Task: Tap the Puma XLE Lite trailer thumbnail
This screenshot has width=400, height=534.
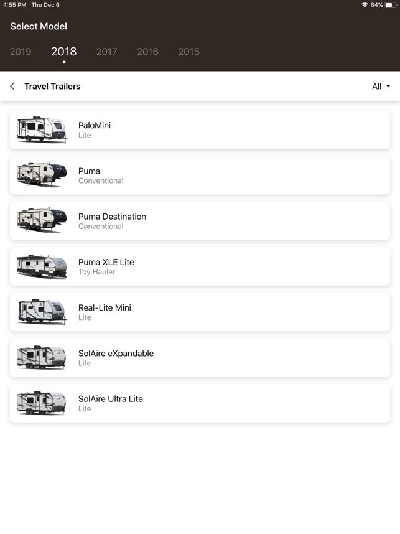Action: (42, 266)
